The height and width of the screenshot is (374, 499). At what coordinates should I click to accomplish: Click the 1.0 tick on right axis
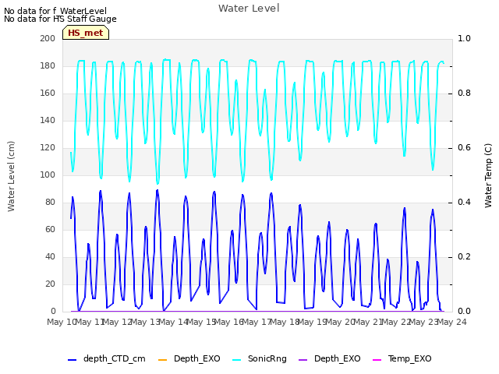(464, 38)
